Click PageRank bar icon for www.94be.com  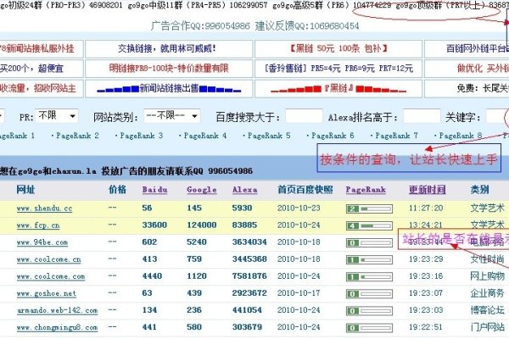point(369,243)
